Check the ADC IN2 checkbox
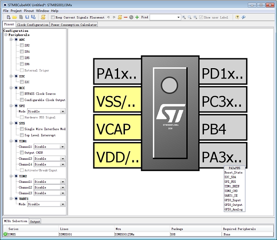The image size is (277, 240). pyautogui.click(x=22, y=45)
